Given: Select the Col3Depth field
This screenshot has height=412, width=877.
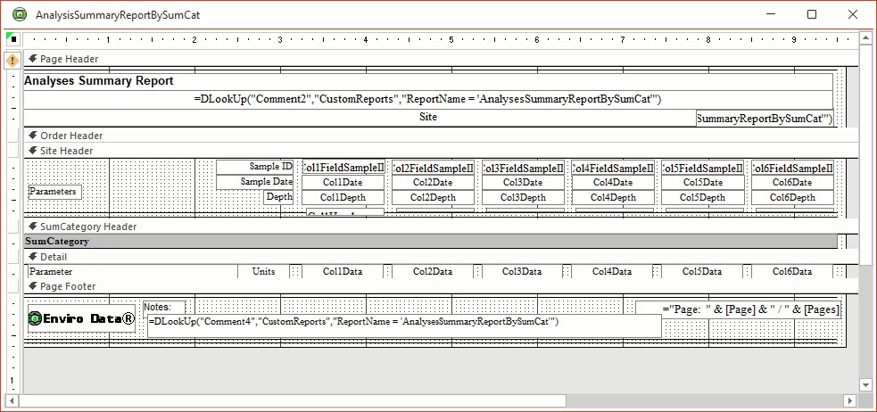Looking at the screenshot, I should click(x=523, y=197).
